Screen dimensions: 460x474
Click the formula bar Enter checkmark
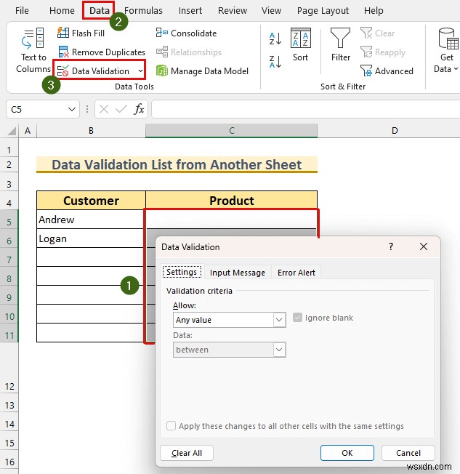click(121, 109)
